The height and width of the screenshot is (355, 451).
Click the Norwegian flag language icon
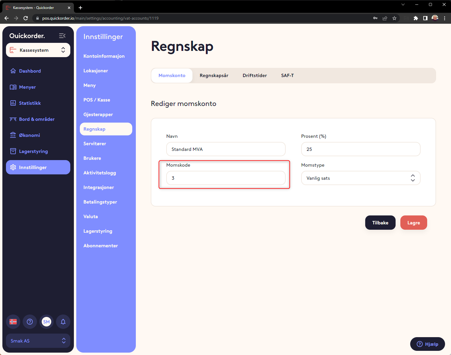point(13,322)
